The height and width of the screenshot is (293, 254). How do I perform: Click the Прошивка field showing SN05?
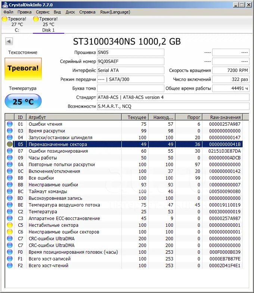pos(130,52)
